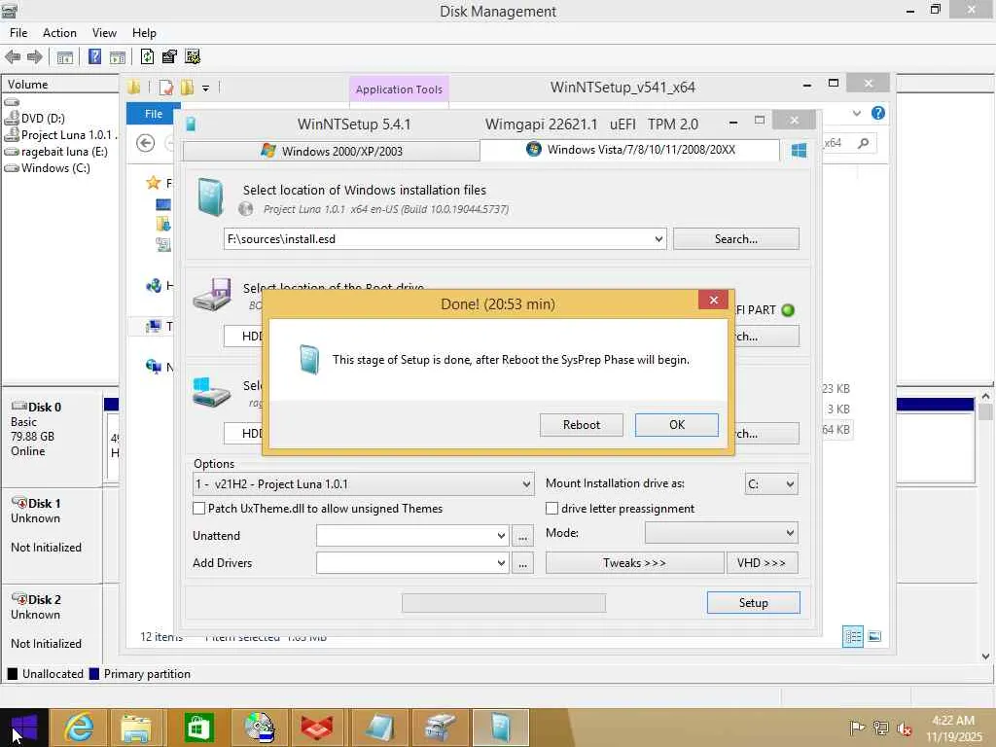Click the muted volume tray icon
Image resolution: width=996 pixels, height=747 pixels.
904,729
